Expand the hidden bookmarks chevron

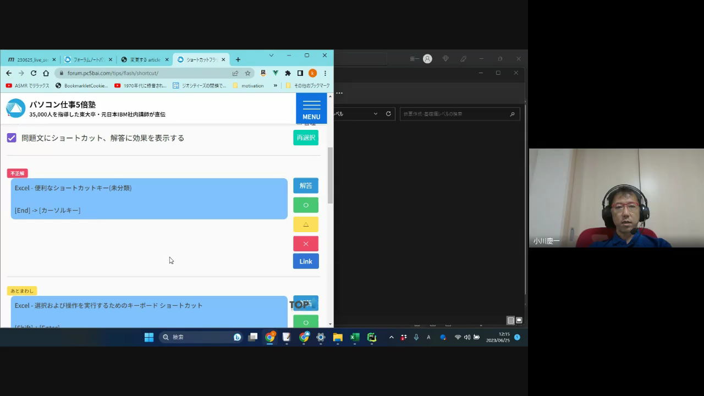point(276,86)
